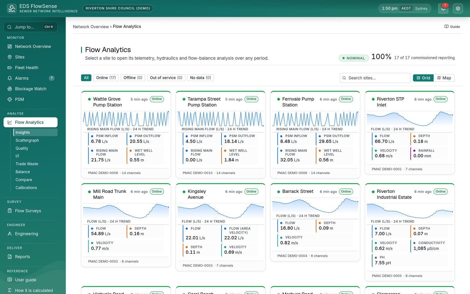
Task: Open Calibrations sub-item
Action: (36, 188)
